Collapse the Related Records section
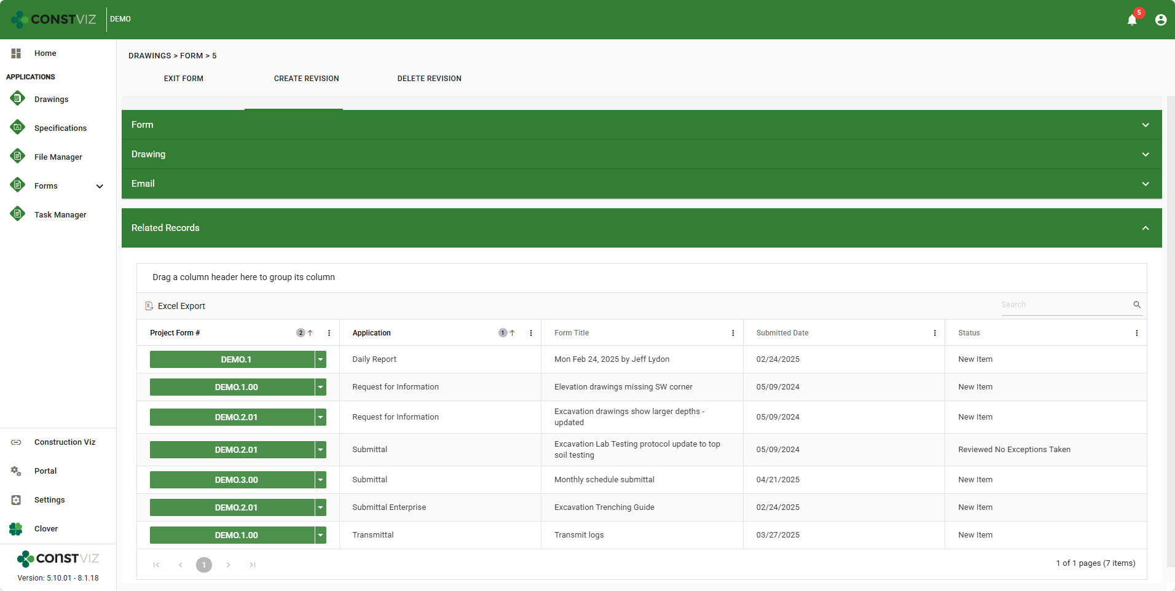This screenshot has width=1175, height=591. click(1145, 228)
